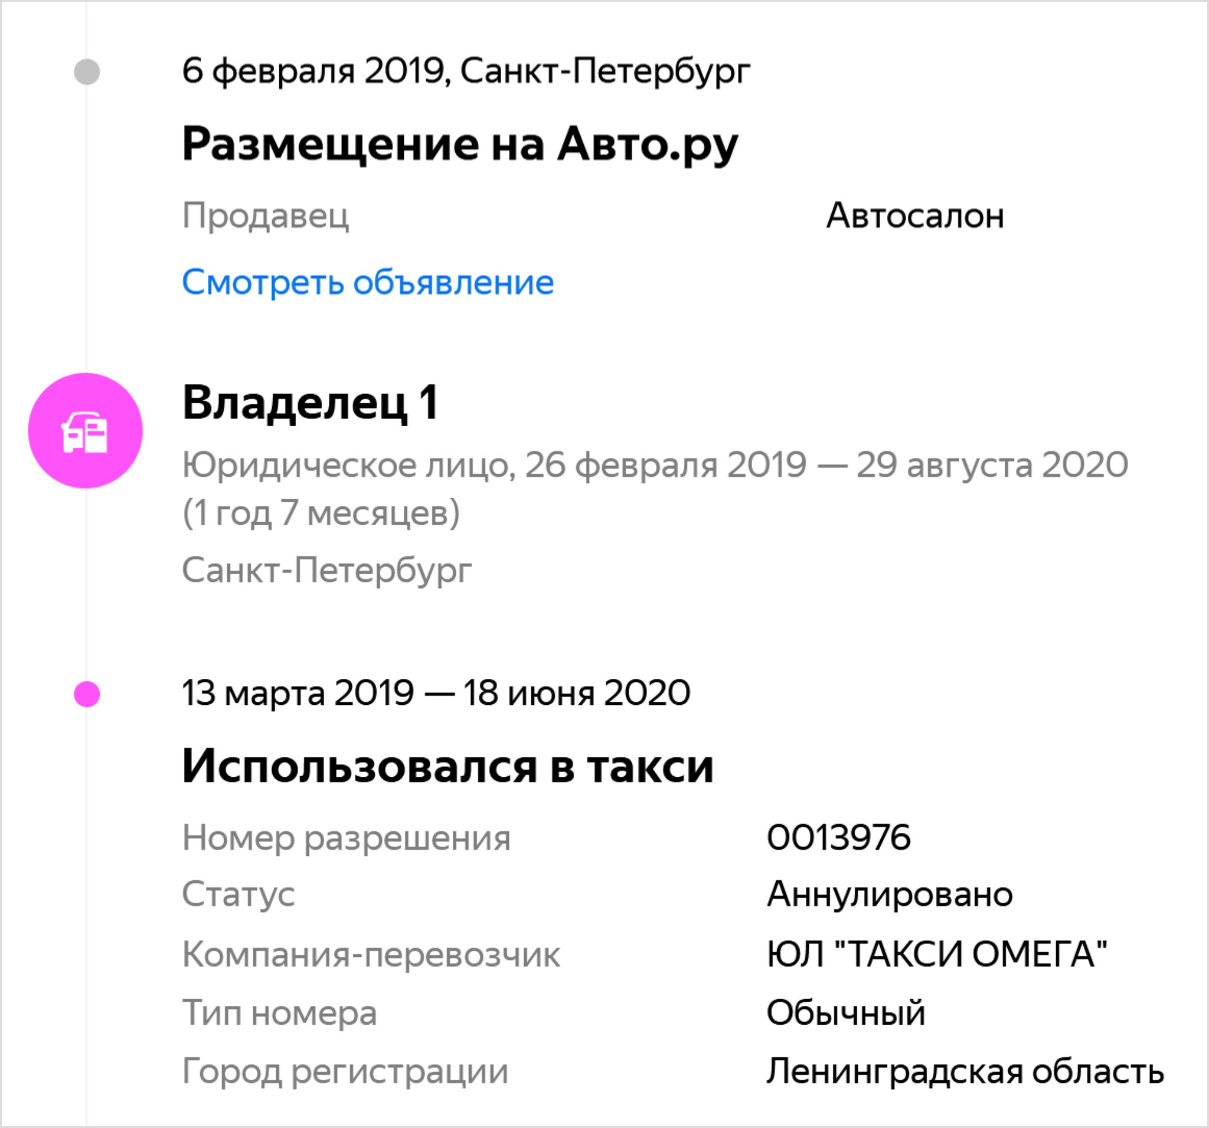Click the pink owner car-document icon
The width and height of the screenshot is (1209, 1128).
[x=85, y=430]
